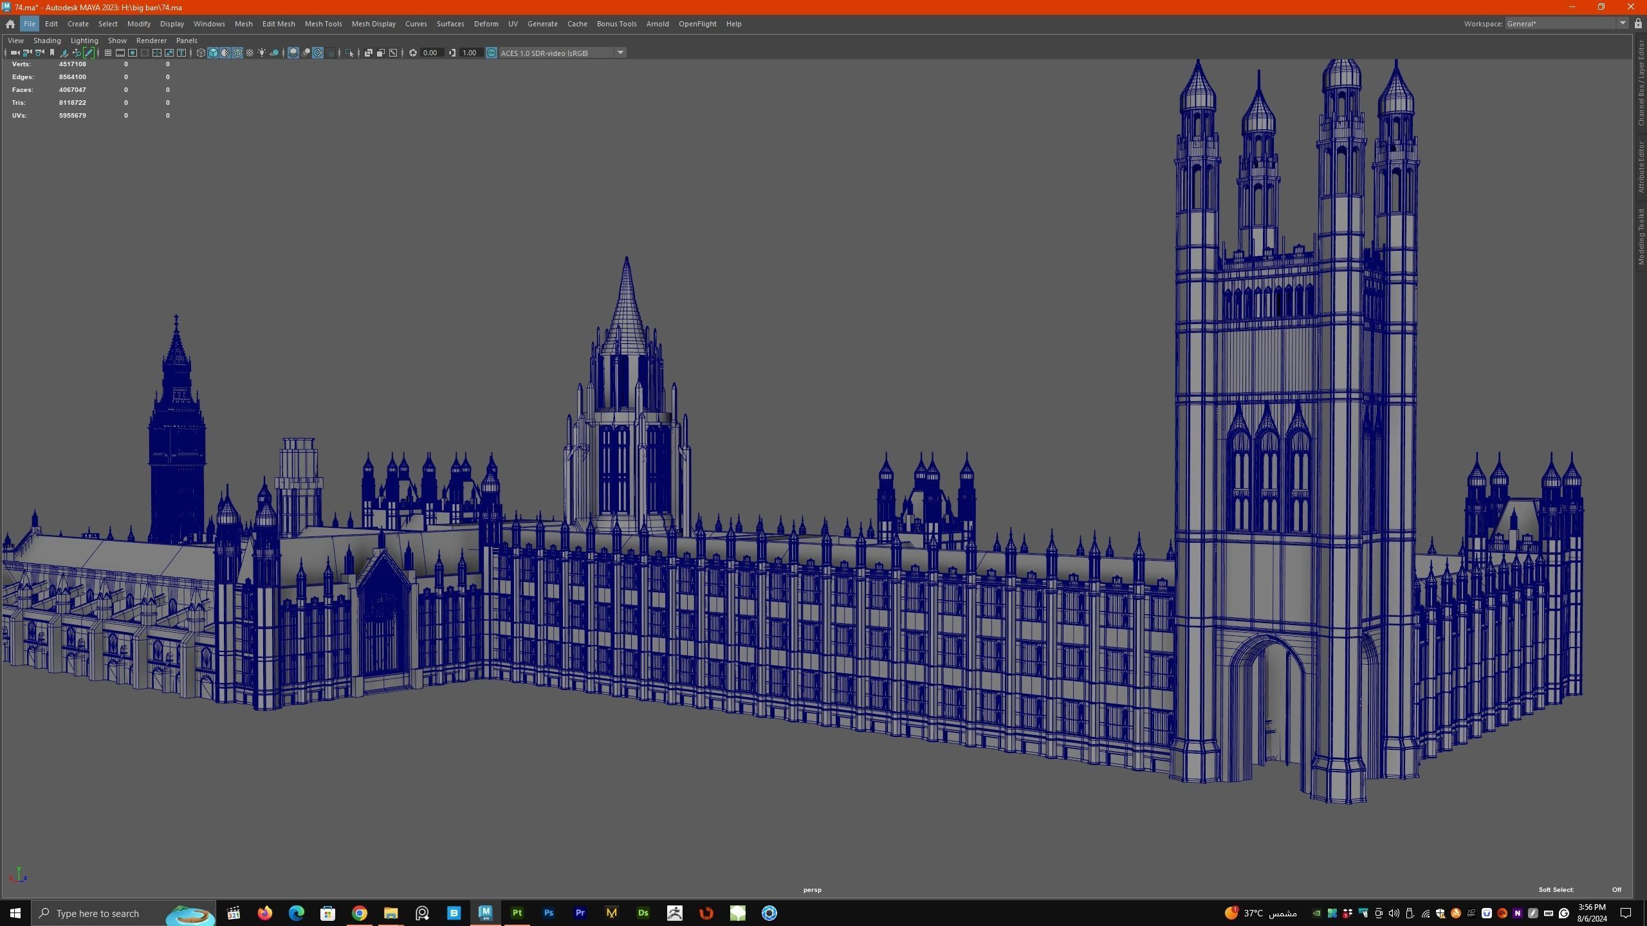Toggle Use Default Material icon

(225, 53)
